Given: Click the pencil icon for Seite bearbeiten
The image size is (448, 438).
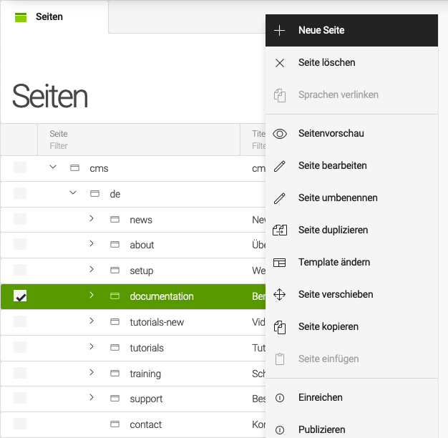Looking at the screenshot, I should point(280,166).
